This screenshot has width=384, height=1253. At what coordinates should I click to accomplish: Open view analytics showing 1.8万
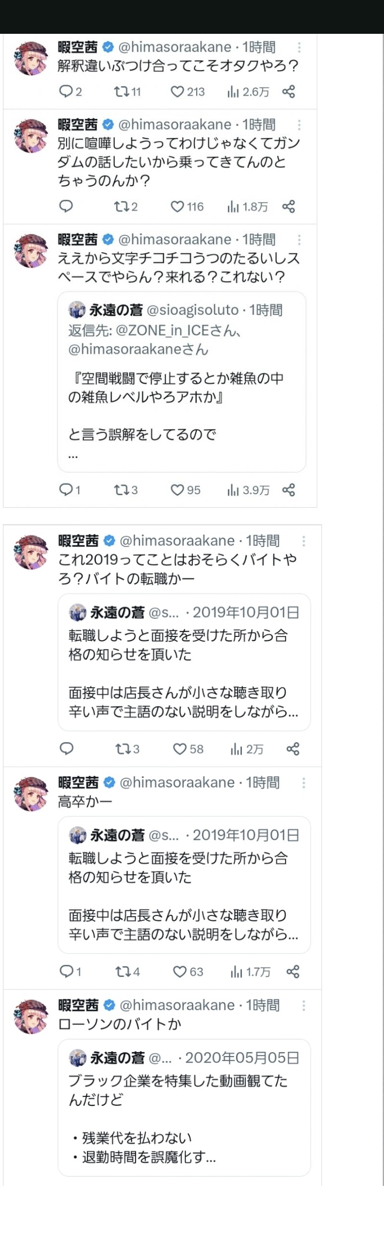click(x=247, y=207)
